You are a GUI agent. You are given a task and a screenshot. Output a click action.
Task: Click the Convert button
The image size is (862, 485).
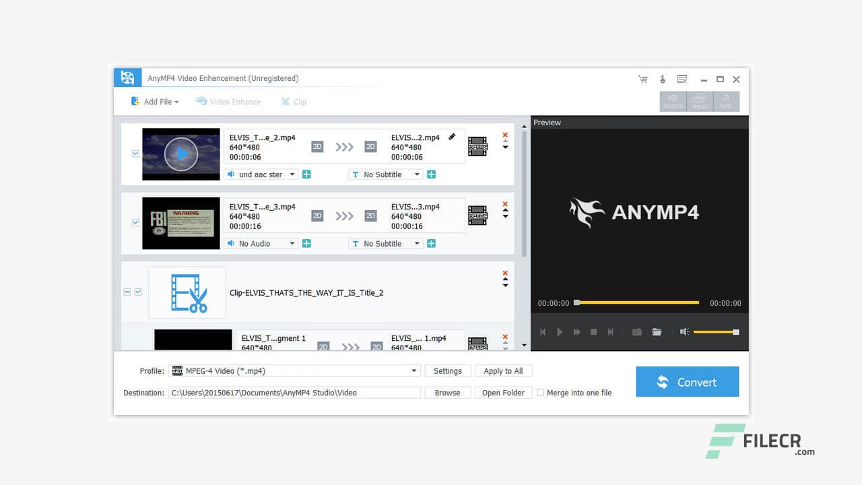(687, 381)
